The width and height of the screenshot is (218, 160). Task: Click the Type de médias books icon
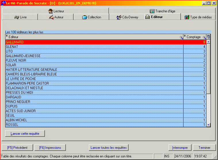click(187, 17)
